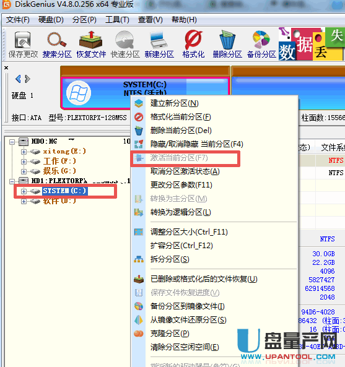Expand the 工作(F:) tree node
The image size is (345, 367).
coord(24,162)
